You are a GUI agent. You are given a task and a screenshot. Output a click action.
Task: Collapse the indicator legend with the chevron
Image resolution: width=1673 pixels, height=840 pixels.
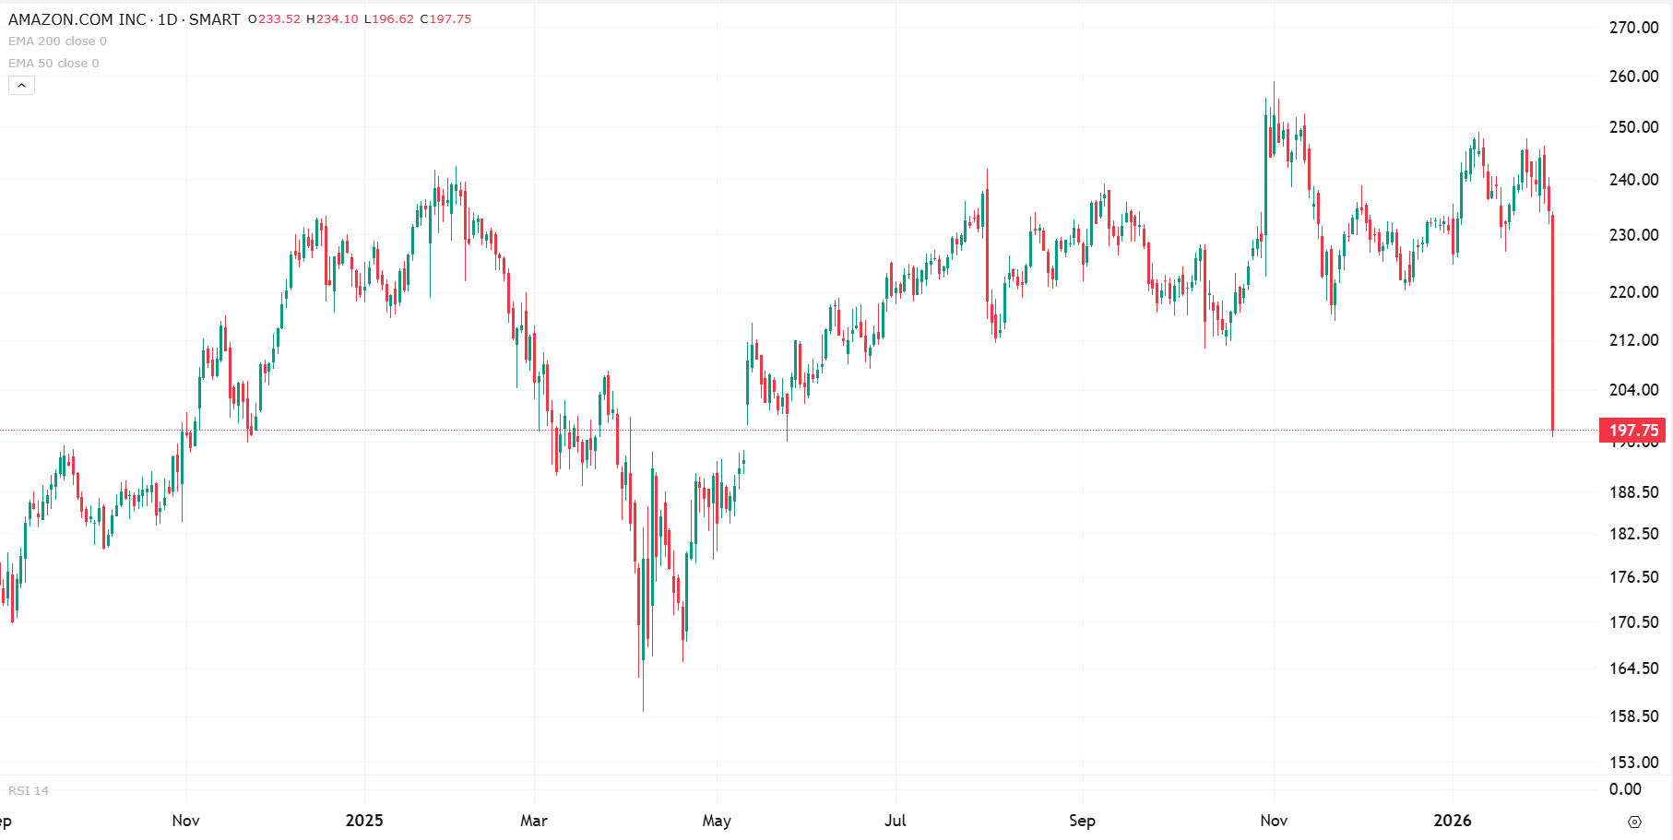point(21,86)
